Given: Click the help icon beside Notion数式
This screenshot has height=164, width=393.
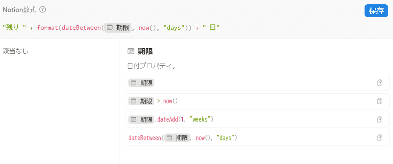Looking at the screenshot, I should pos(43,10).
